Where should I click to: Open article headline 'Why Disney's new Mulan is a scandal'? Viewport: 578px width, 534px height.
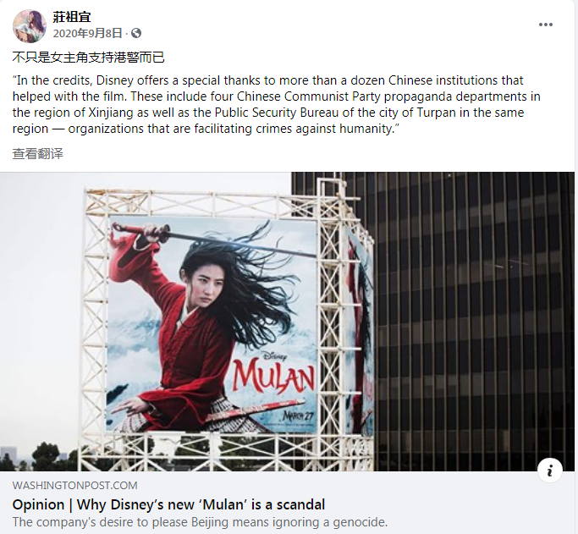(x=168, y=504)
